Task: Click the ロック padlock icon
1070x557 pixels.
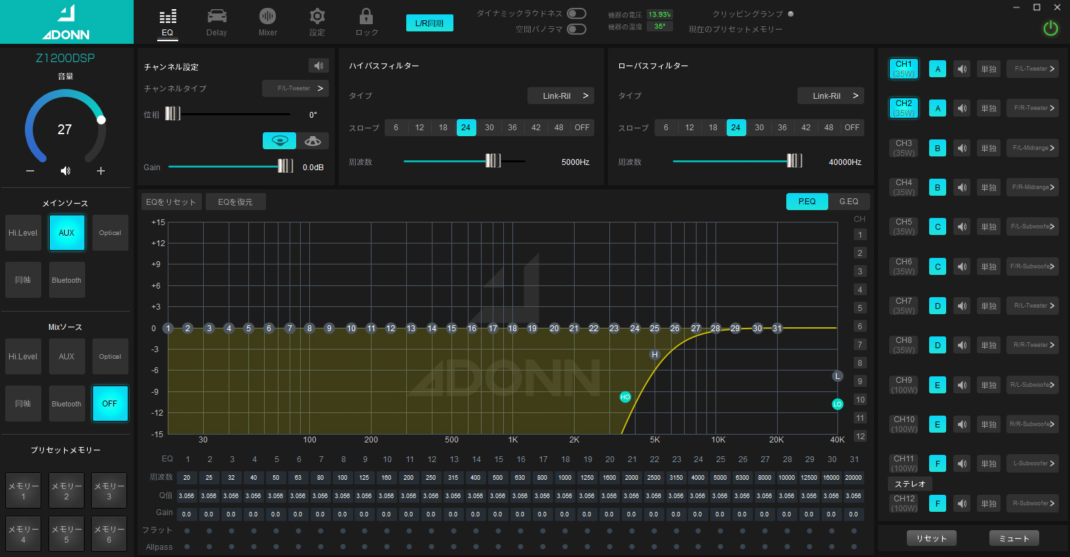Action: pyautogui.click(x=366, y=17)
